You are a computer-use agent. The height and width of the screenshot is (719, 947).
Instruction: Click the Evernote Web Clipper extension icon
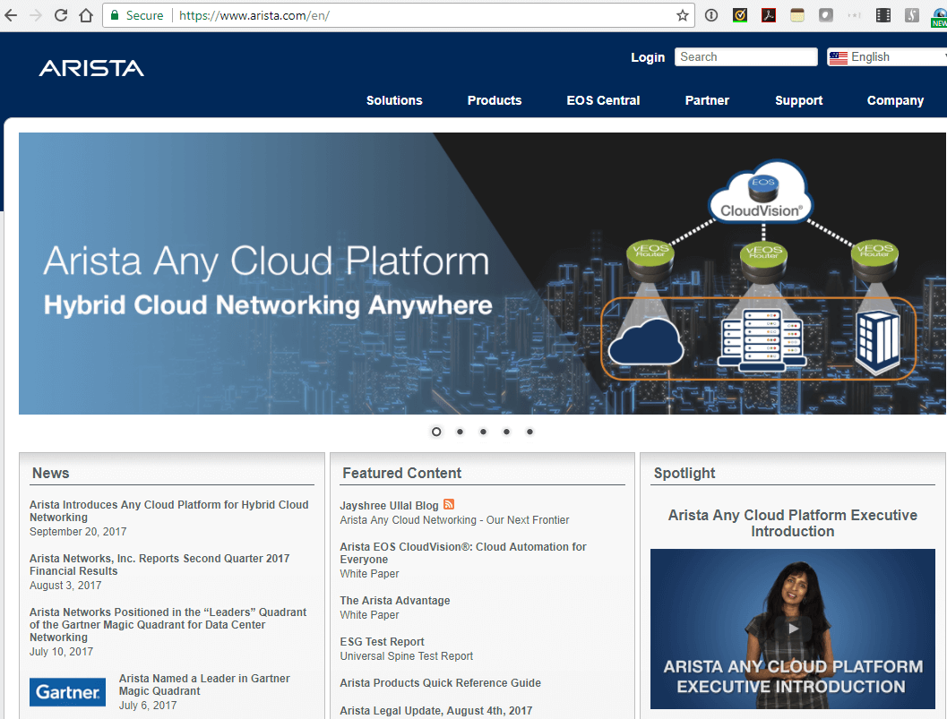tap(825, 14)
